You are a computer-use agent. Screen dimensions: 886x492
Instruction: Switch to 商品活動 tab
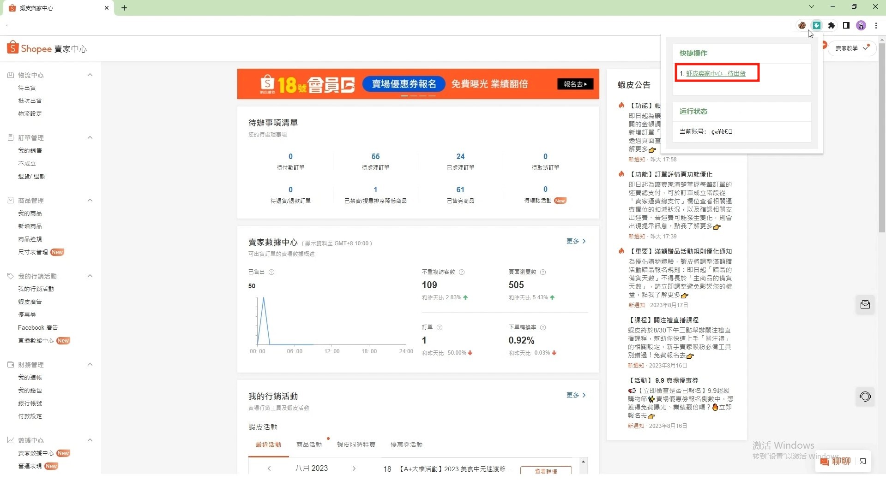click(x=309, y=445)
